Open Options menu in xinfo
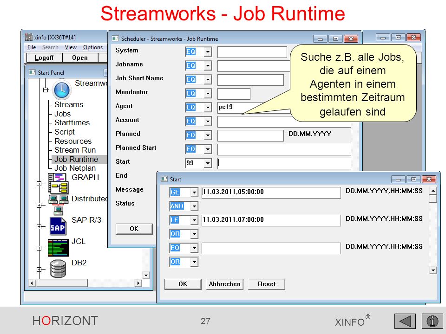 tap(93, 47)
